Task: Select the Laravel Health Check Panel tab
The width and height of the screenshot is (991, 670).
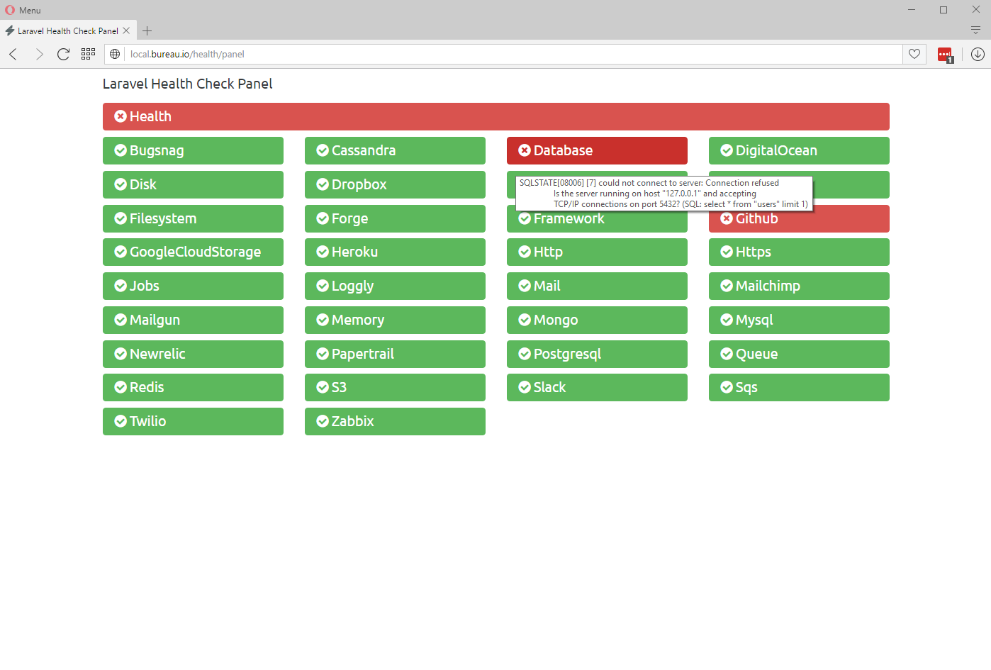Action: (x=67, y=30)
